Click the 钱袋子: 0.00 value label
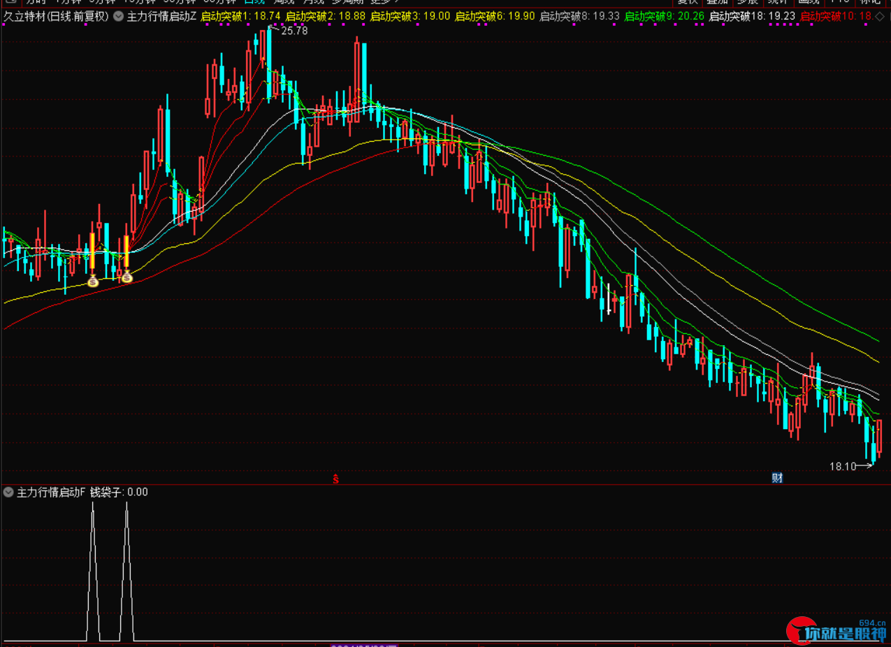 (119, 492)
